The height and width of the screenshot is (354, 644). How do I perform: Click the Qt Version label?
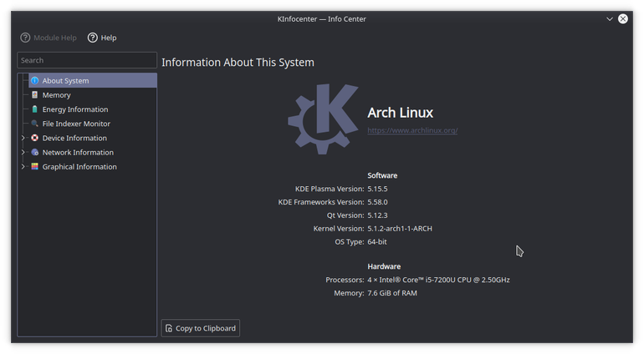click(345, 215)
